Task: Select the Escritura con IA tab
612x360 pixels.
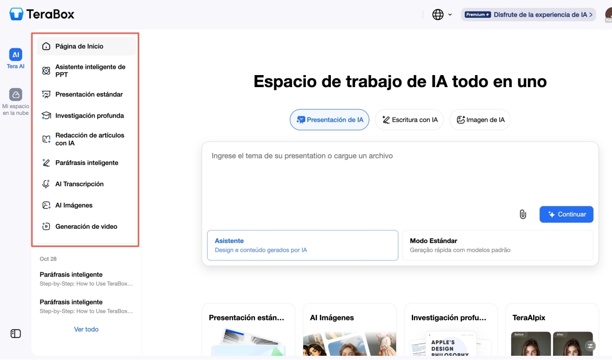Action: (x=409, y=120)
